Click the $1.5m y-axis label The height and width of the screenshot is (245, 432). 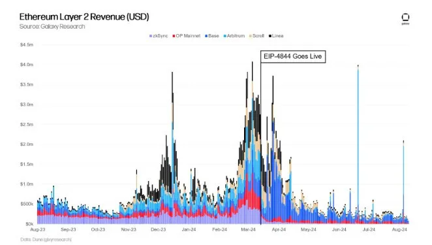pos(27,164)
